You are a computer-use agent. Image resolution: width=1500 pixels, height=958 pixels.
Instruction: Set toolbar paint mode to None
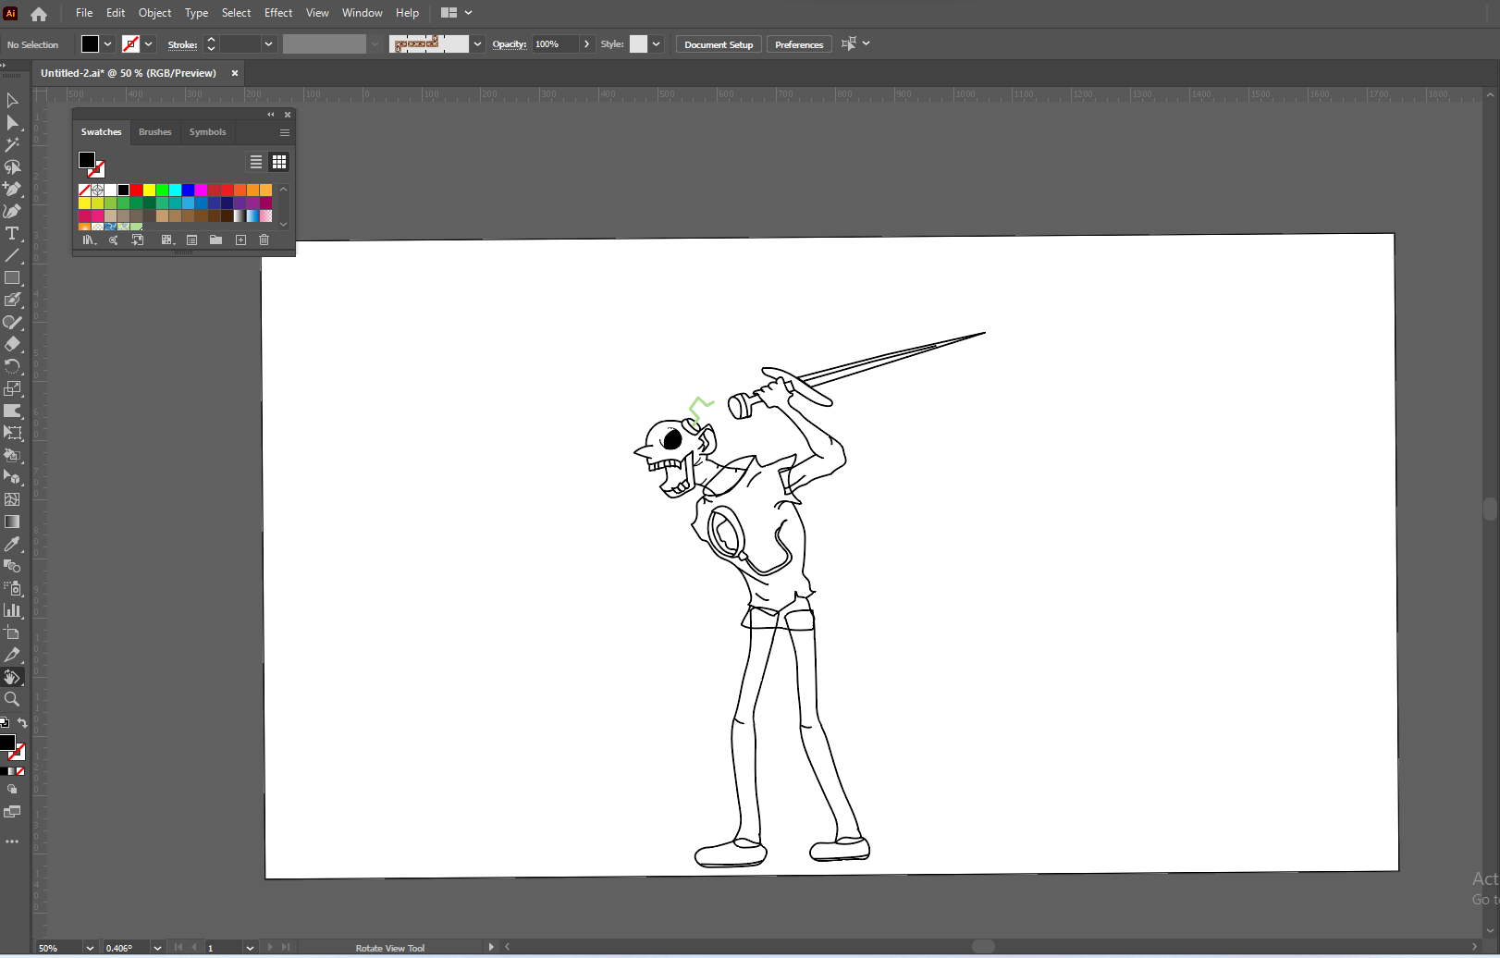click(20, 771)
